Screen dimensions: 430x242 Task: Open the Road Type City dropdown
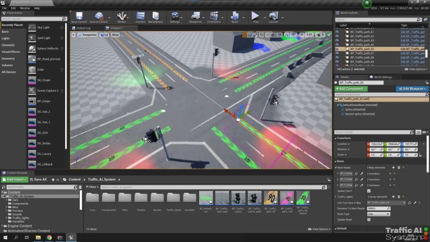[x=380, y=214]
